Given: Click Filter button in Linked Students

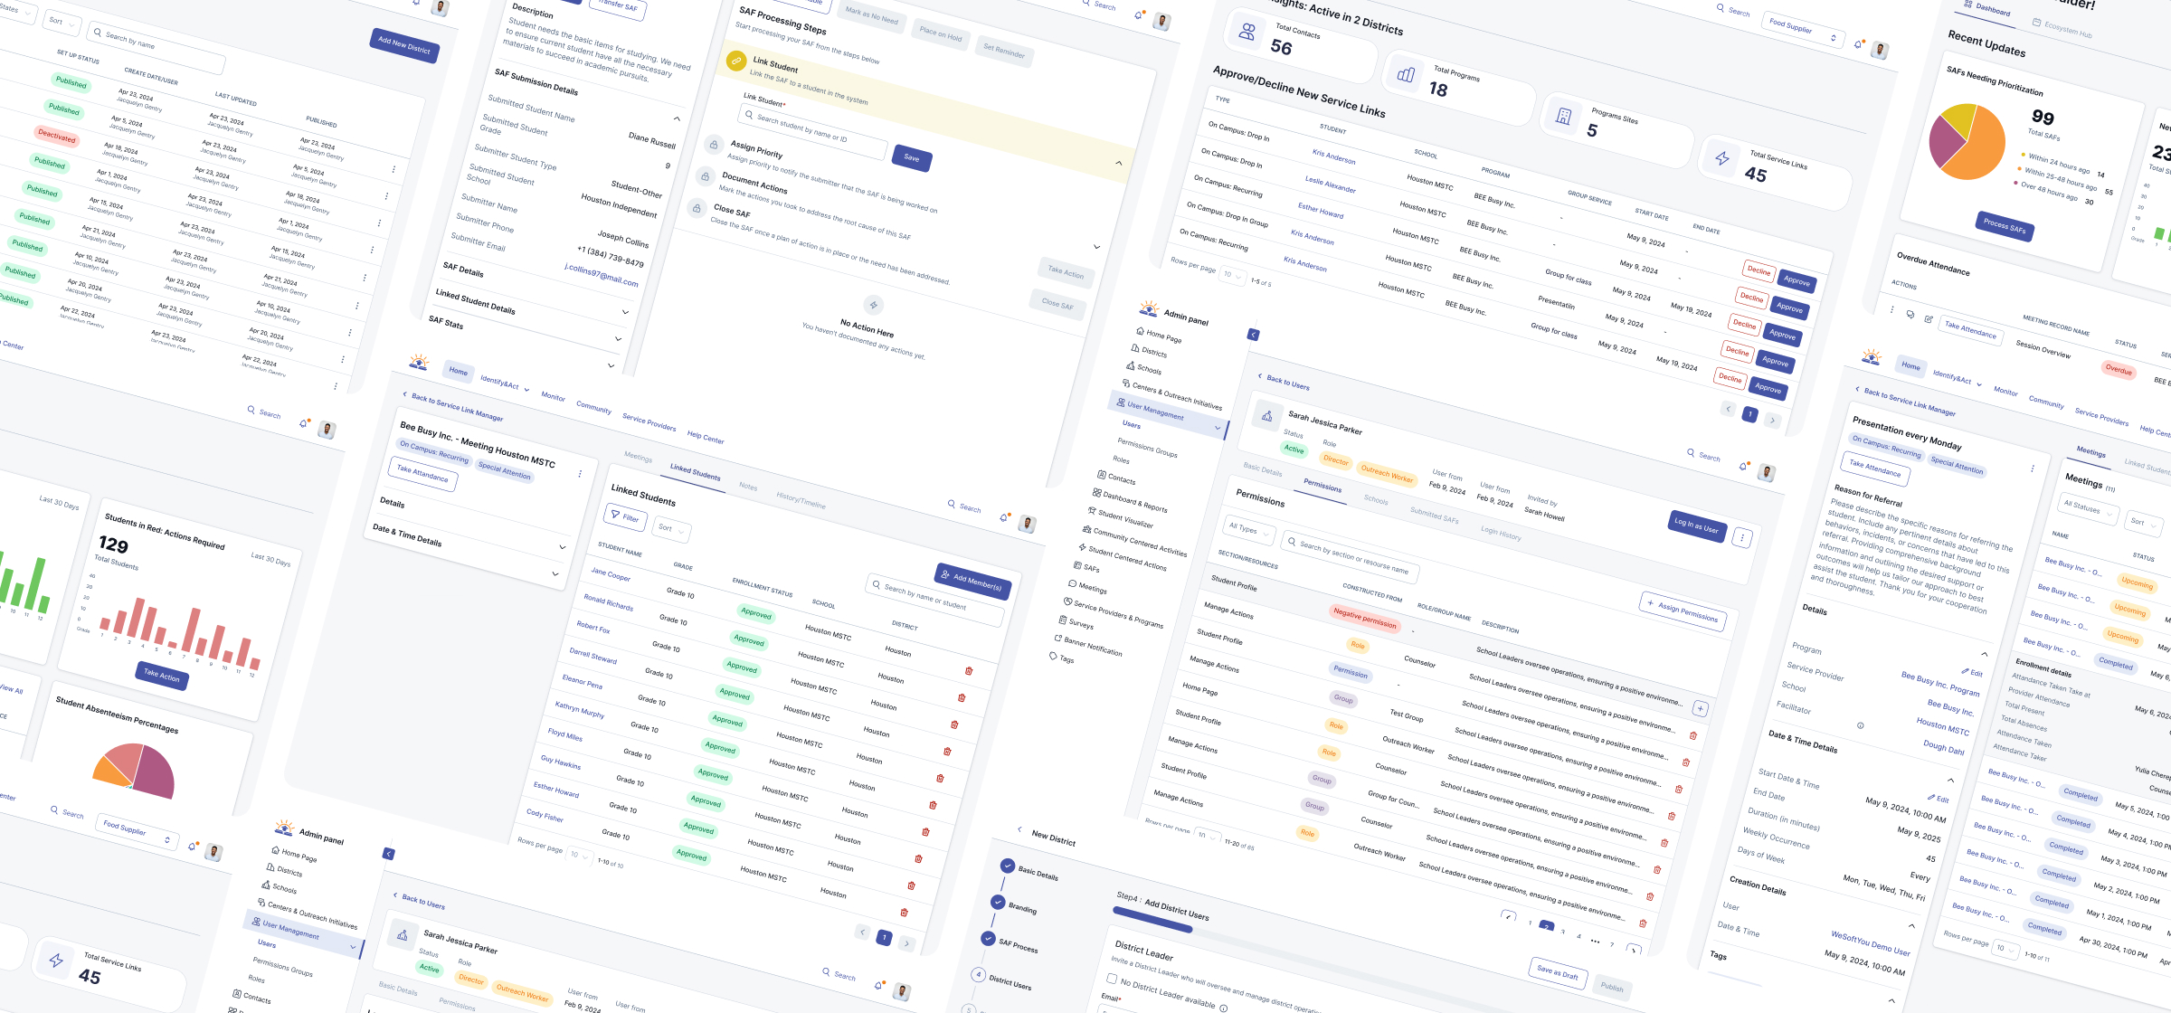Looking at the screenshot, I should (x=624, y=517).
